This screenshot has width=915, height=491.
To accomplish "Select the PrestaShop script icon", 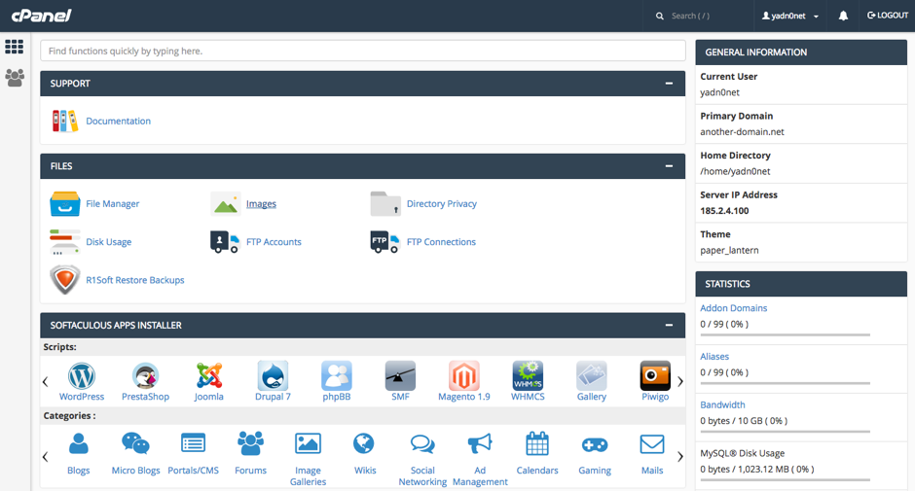I will point(145,376).
